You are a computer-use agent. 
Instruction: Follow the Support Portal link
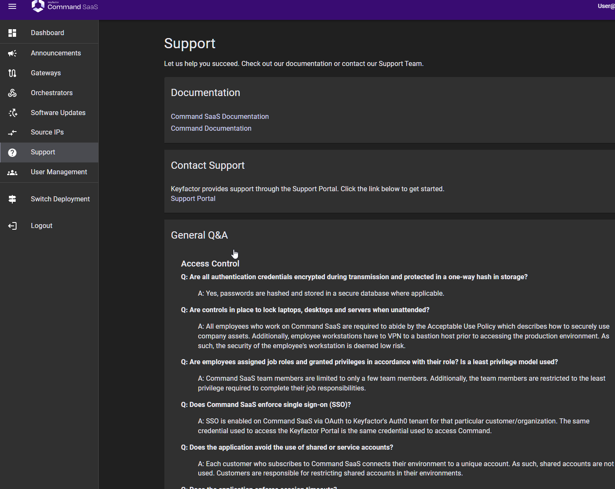tap(193, 199)
